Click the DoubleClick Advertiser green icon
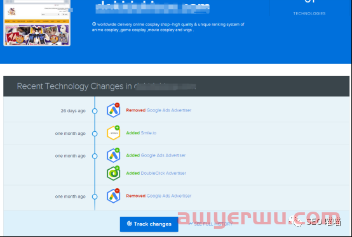 pyautogui.click(x=113, y=173)
